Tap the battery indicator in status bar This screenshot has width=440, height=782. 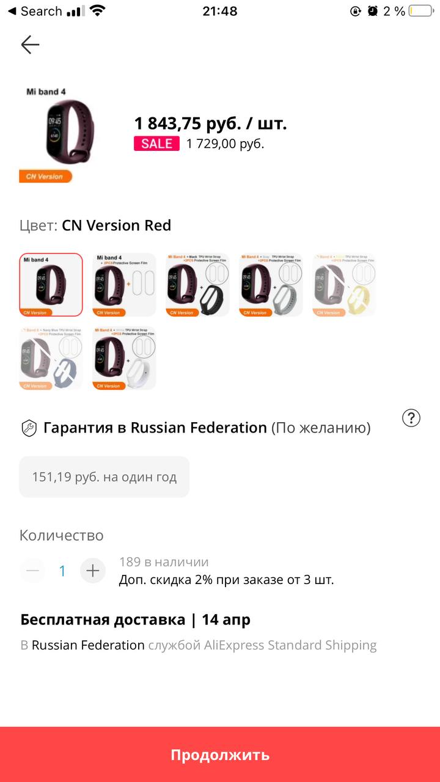click(421, 11)
